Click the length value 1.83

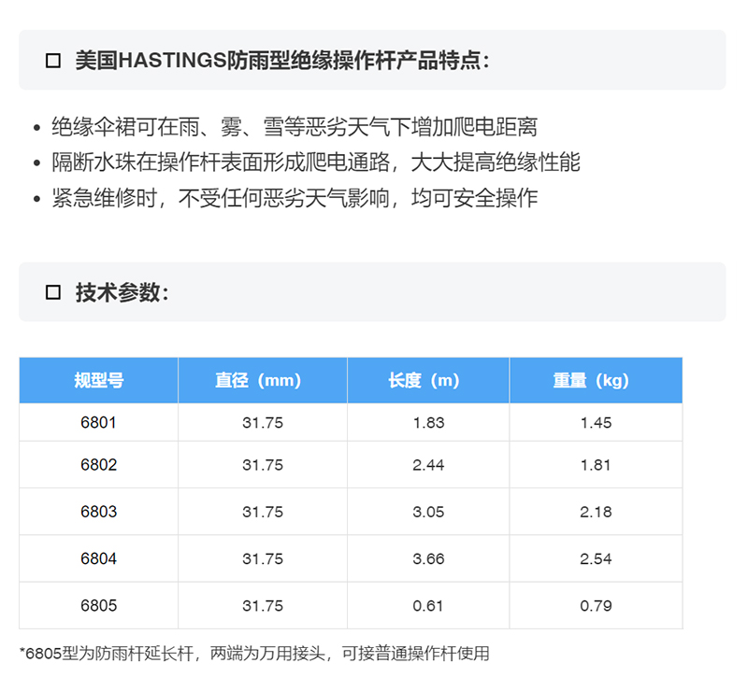click(x=428, y=423)
